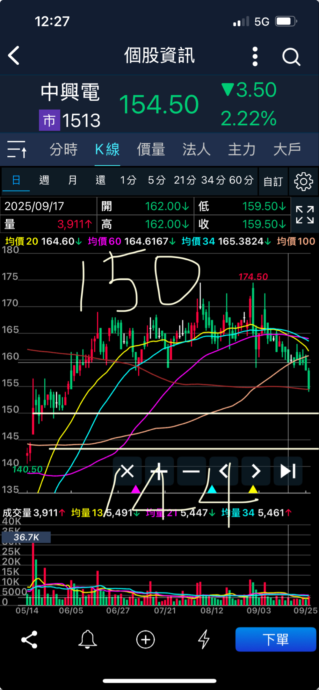The image size is (319, 690).
Task: Close the crosshair control bar with X
Action: coord(127,471)
